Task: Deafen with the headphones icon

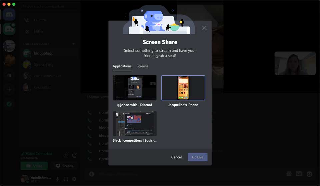Action: 66,179
